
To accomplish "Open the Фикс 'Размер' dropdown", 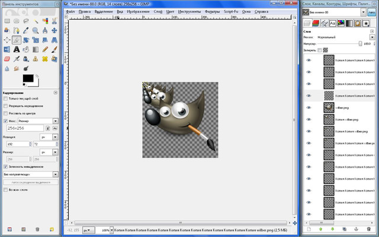I will pyautogui.click(x=38, y=121).
